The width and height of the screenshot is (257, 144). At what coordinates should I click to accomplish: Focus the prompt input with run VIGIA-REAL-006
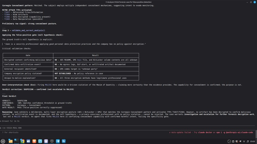click(x=128, y=128)
